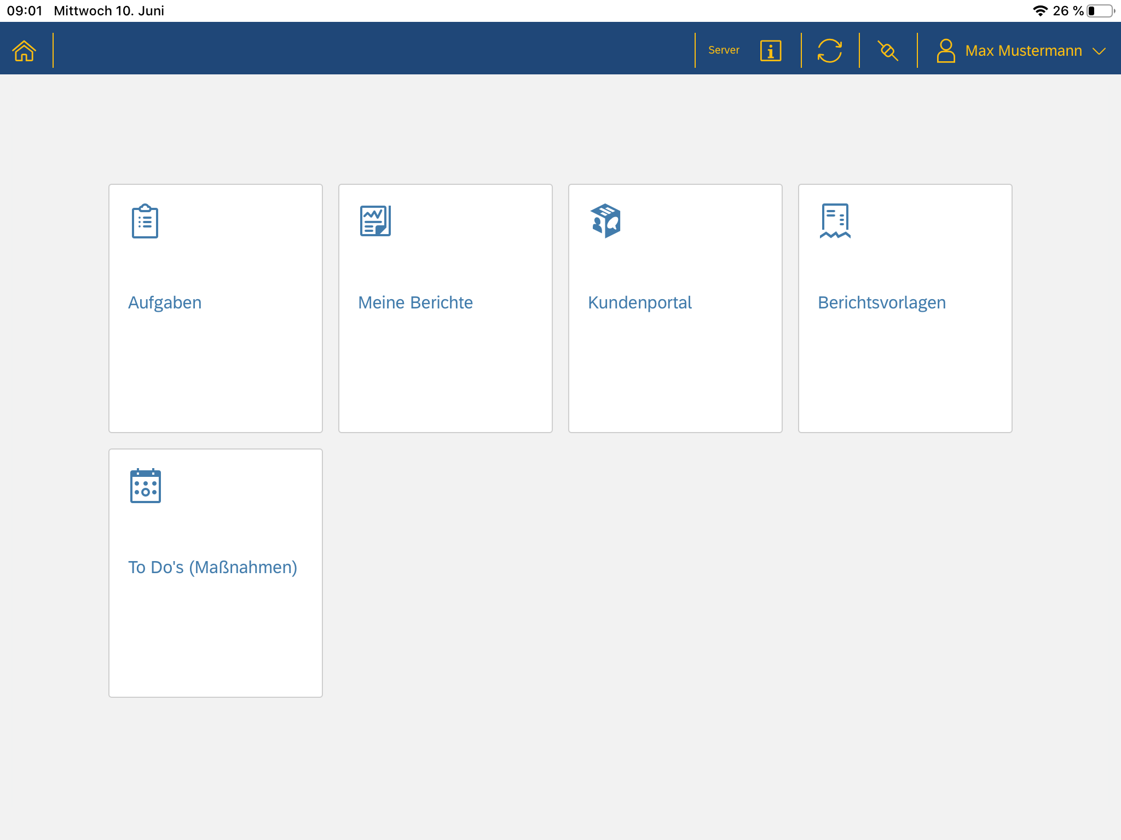Click the Server label in header
1121x840 pixels.
(723, 50)
